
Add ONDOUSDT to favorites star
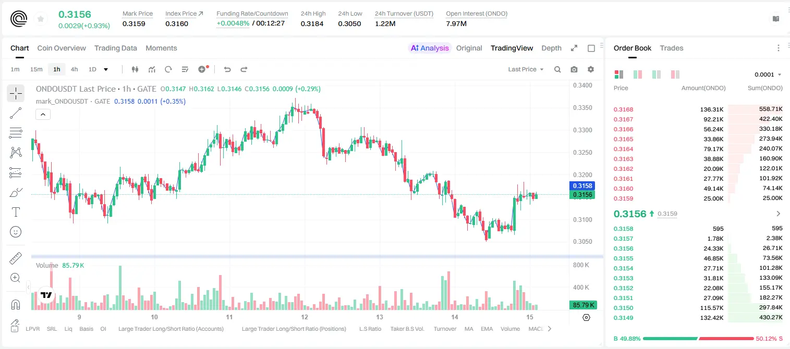(41, 19)
